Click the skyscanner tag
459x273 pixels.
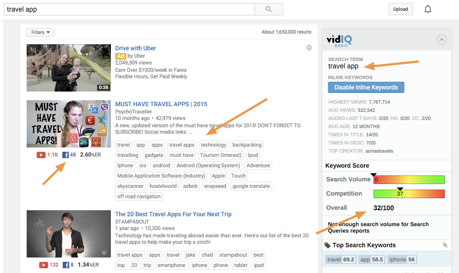[130, 186]
